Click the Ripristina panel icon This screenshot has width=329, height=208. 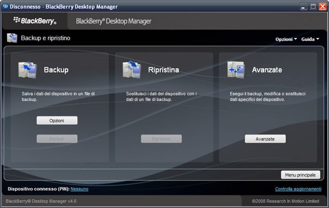point(132,69)
